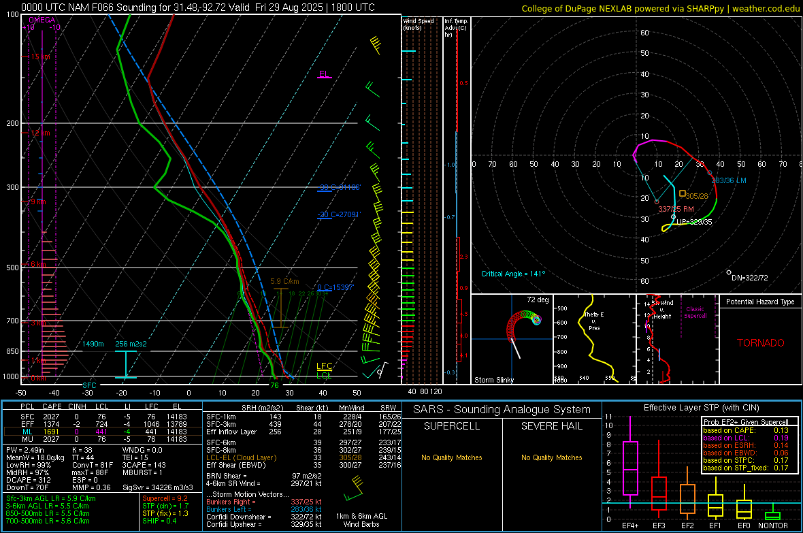The width and height of the screenshot is (803, 533).
Task: Click the Sfc-3km AGL LR = 5.9 C/km line
Action: tap(51, 498)
